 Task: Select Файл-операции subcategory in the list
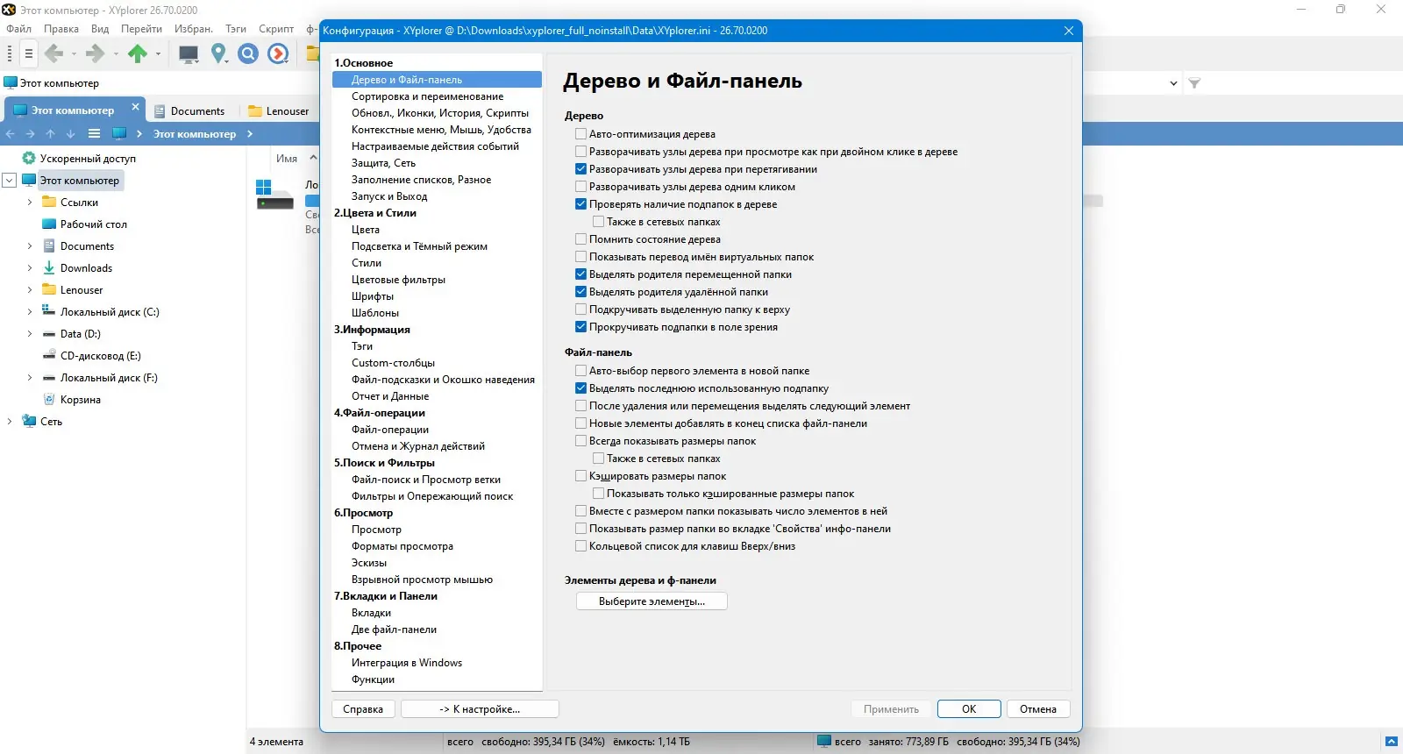coord(390,430)
